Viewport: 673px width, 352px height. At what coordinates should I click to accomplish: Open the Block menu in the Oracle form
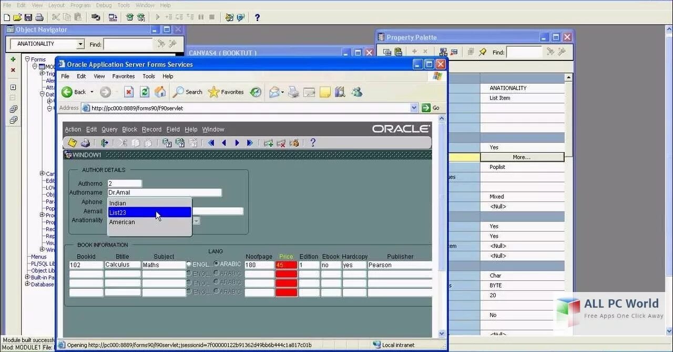(x=129, y=129)
